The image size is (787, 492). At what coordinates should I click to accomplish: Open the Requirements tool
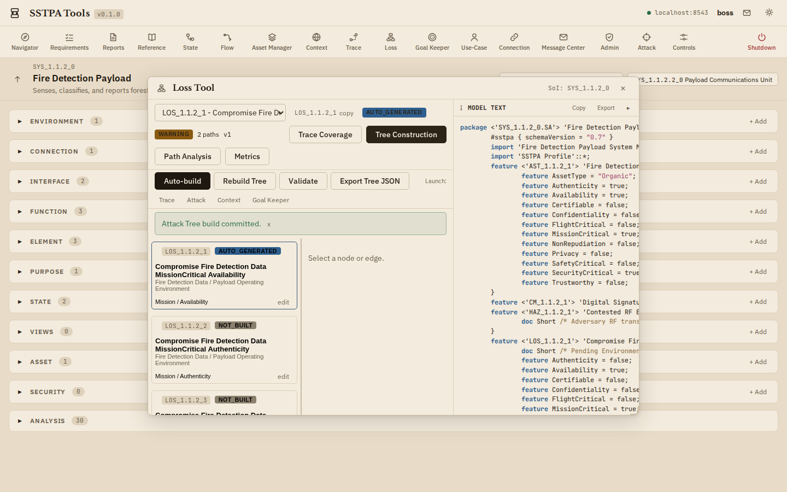69,42
